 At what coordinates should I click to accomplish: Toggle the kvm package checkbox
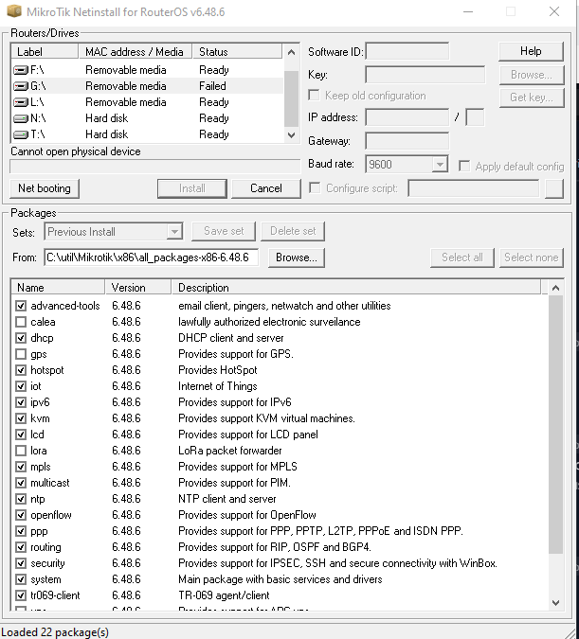pyautogui.click(x=21, y=418)
